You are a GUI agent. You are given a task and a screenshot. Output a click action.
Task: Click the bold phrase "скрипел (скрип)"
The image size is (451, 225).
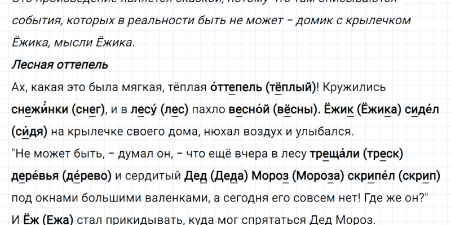(395, 175)
